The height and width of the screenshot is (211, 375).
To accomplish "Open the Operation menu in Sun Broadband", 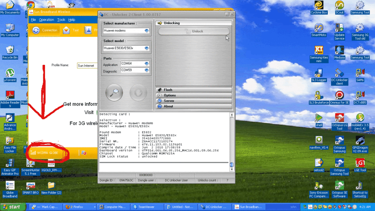I will (46, 20).
